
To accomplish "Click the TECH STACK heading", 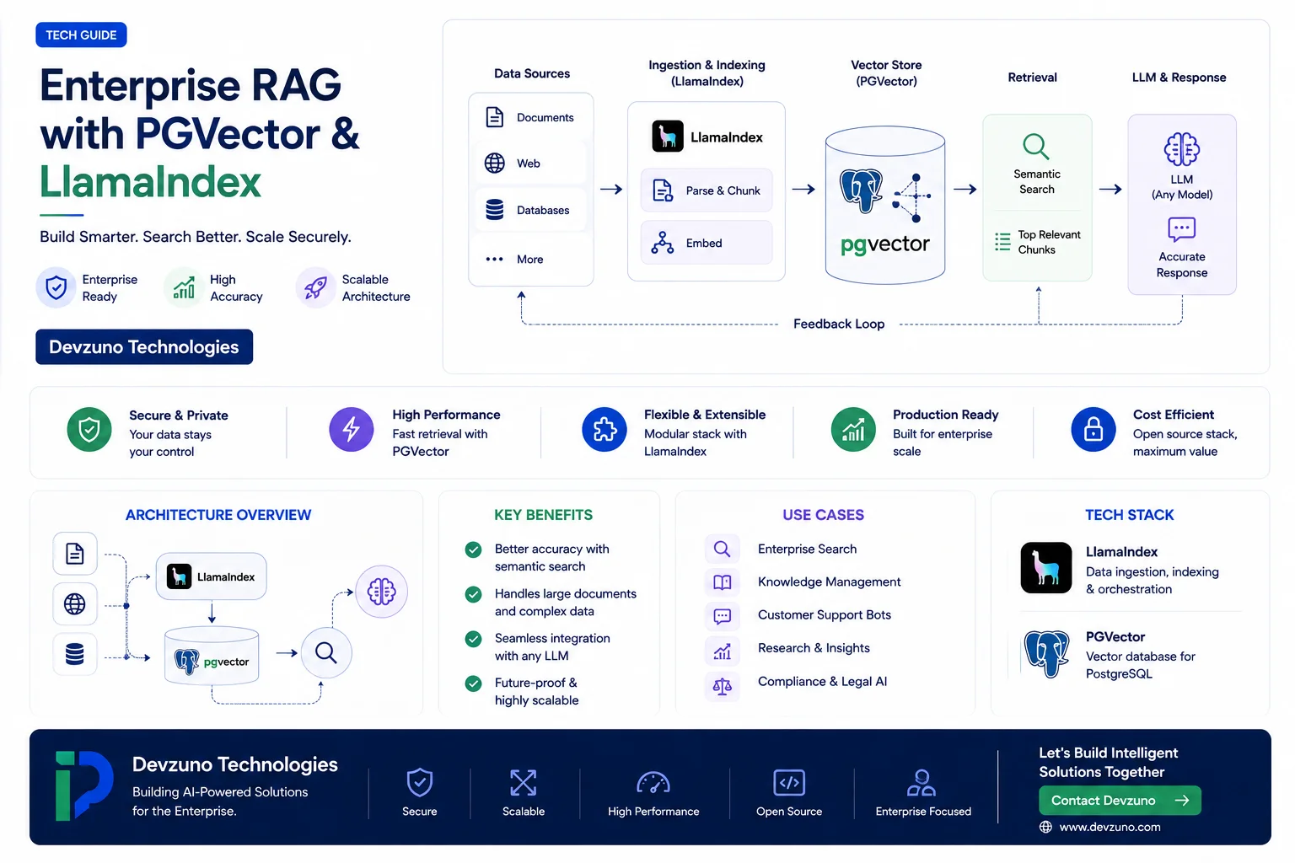I will tap(1129, 515).
